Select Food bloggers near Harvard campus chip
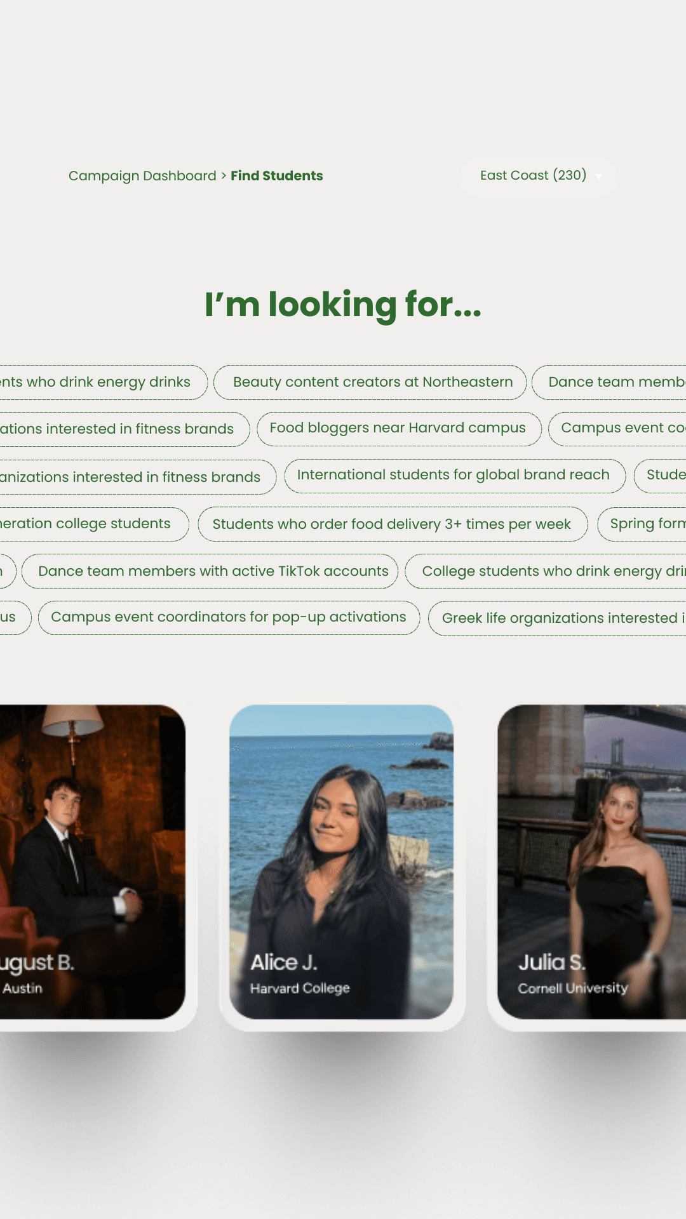The width and height of the screenshot is (686, 1219). click(x=399, y=429)
